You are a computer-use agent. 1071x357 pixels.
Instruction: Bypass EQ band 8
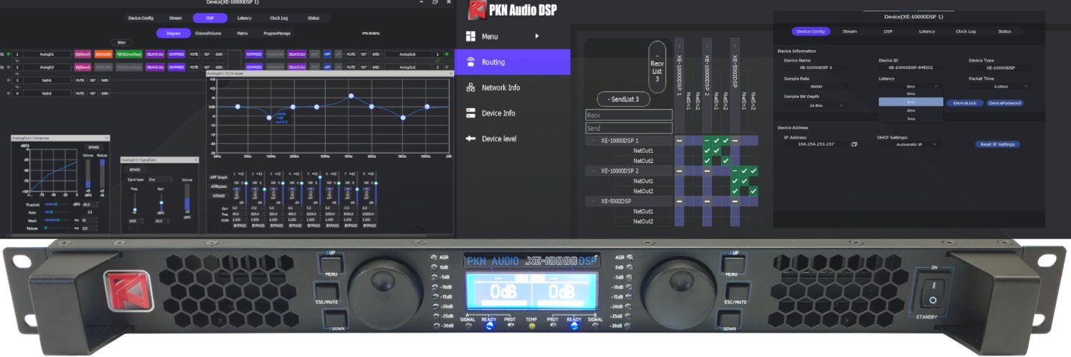pos(370,226)
